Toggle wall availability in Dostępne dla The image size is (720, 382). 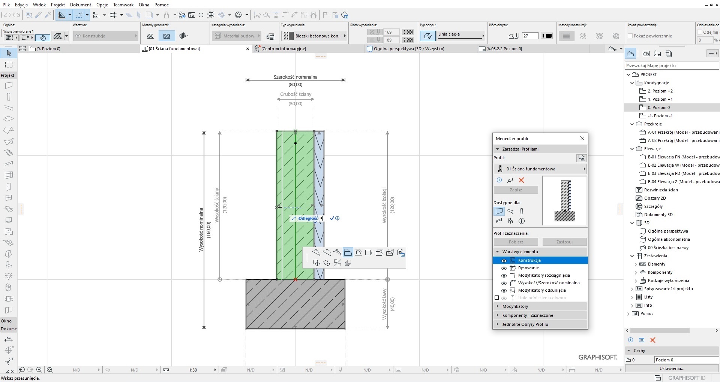[x=499, y=211]
